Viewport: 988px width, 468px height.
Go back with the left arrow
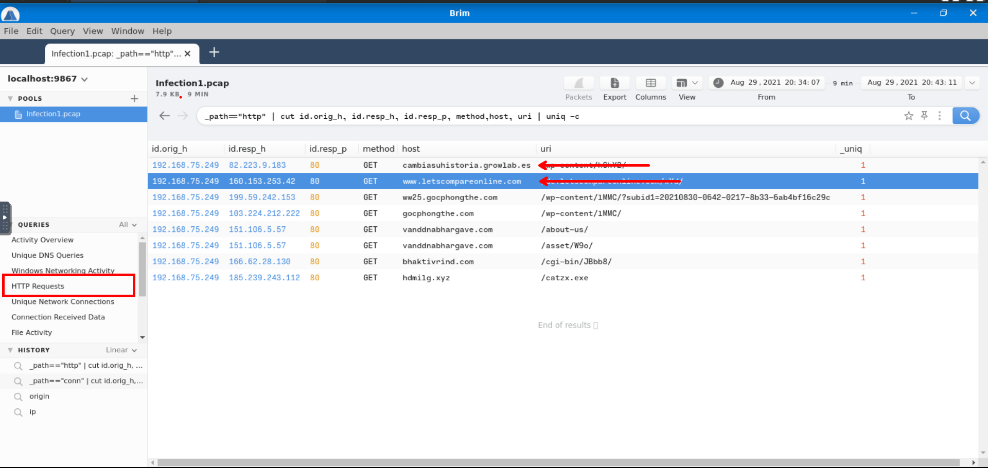165,116
